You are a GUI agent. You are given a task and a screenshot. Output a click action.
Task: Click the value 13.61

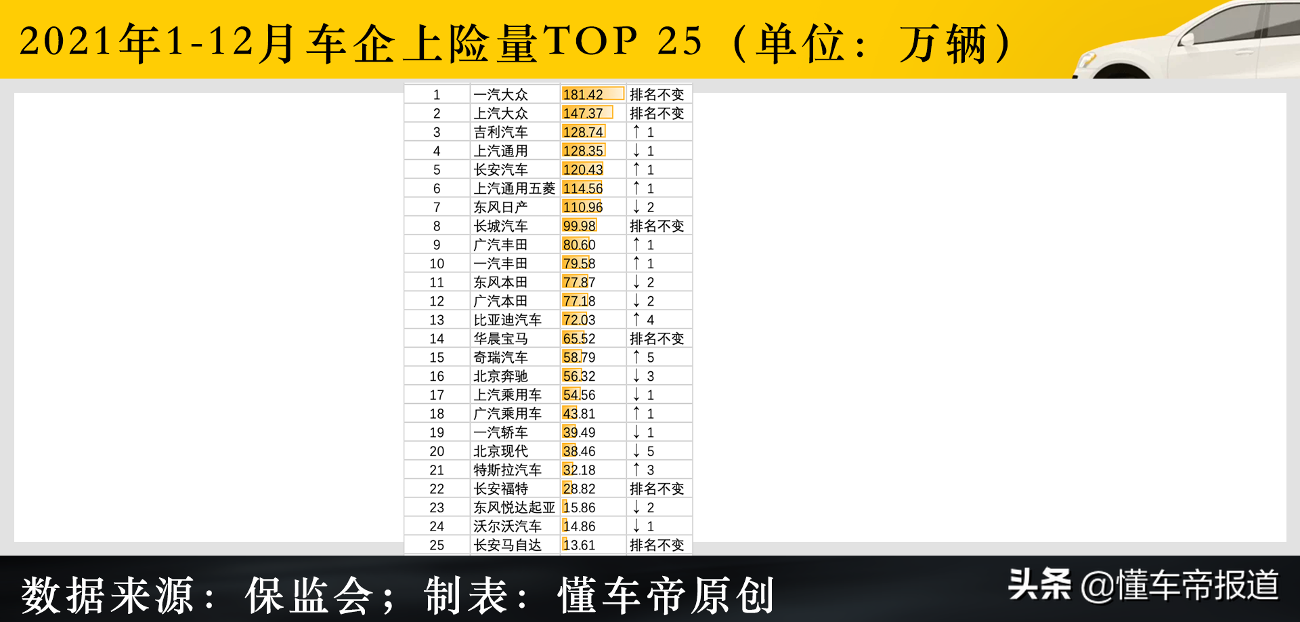click(579, 545)
